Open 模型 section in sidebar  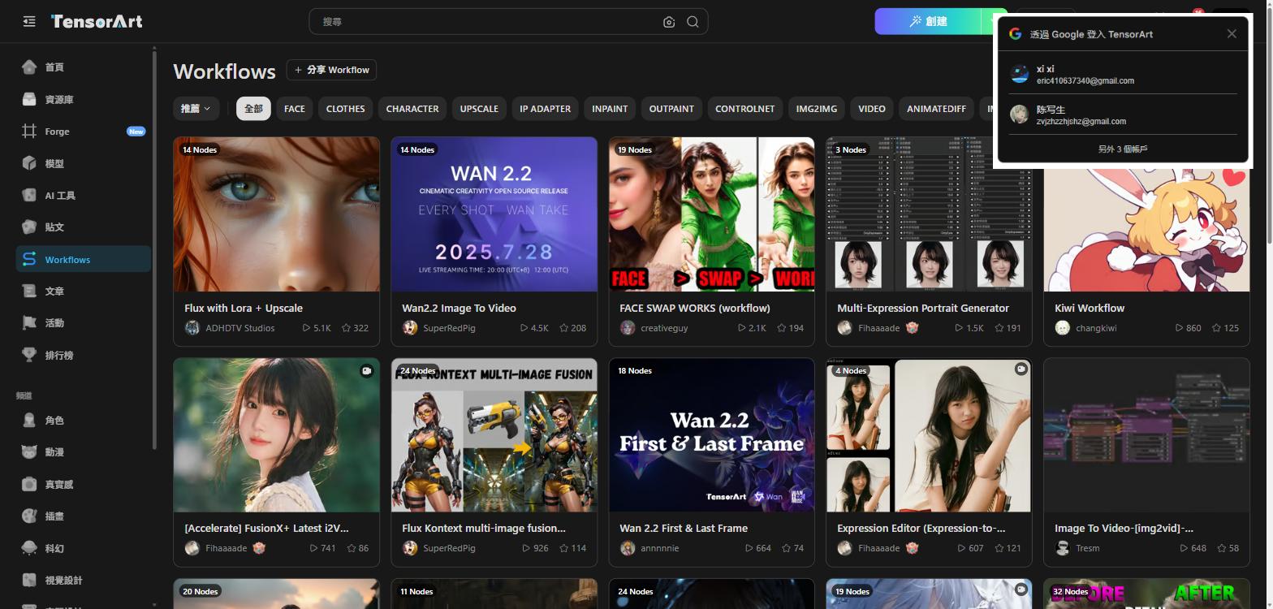click(x=83, y=163)
